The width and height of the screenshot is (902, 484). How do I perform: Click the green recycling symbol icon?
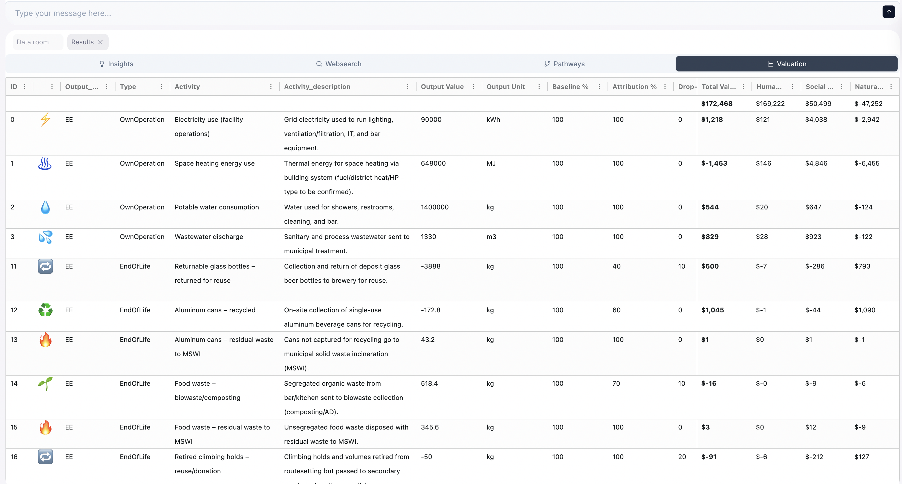[x=45, y=310]
